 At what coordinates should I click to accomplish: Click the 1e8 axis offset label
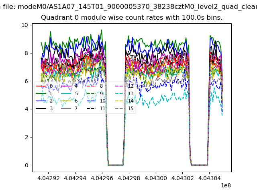pos(226,185)
